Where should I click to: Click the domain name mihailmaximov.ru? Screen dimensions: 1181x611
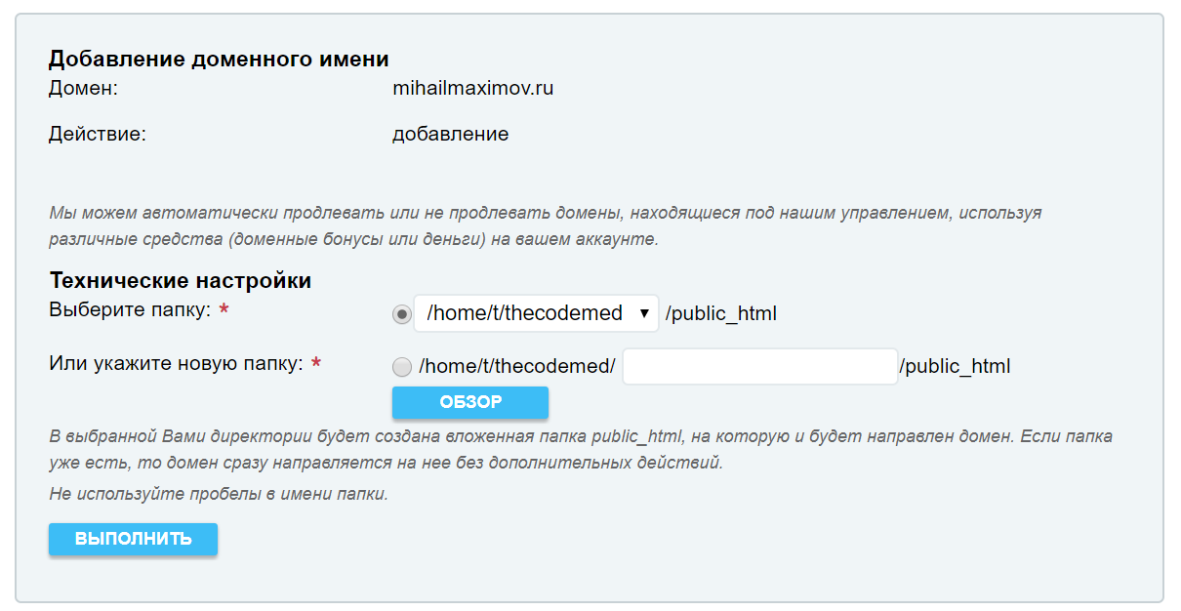point(472,88)
